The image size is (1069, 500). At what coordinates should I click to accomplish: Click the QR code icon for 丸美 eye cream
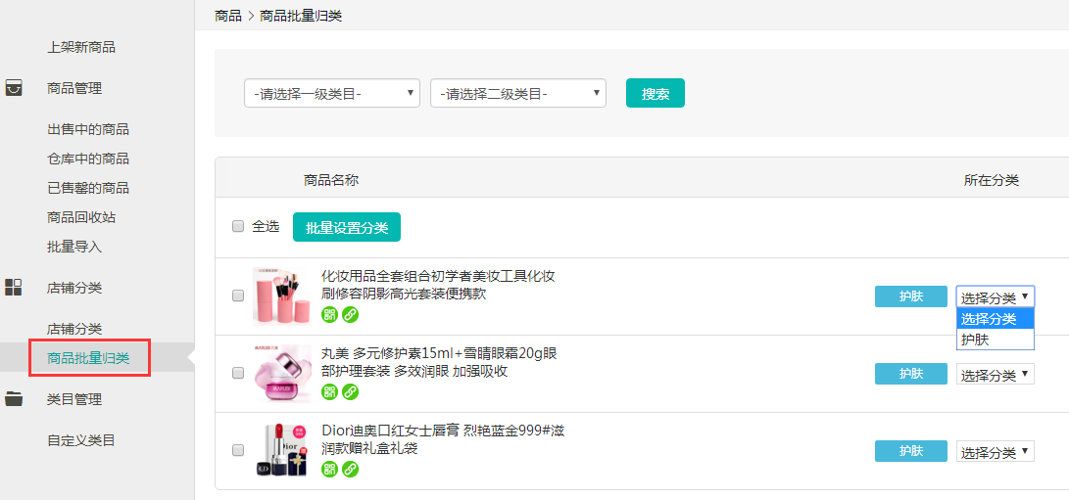coord(329,391)
